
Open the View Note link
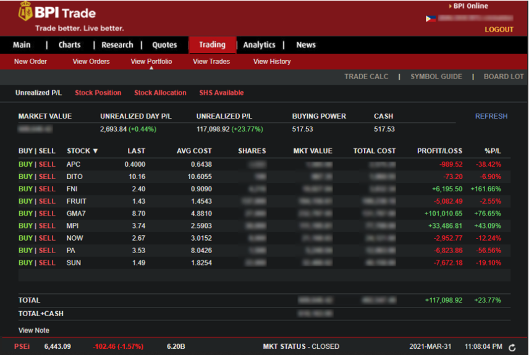pyautogui.click(x=34, y=330)
